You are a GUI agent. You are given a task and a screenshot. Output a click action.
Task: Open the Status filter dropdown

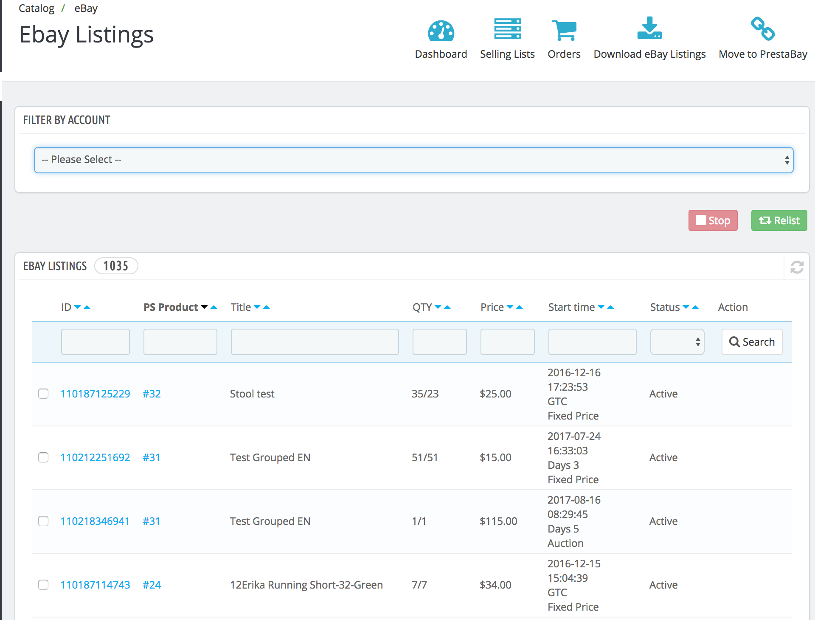tap(677, 342)
